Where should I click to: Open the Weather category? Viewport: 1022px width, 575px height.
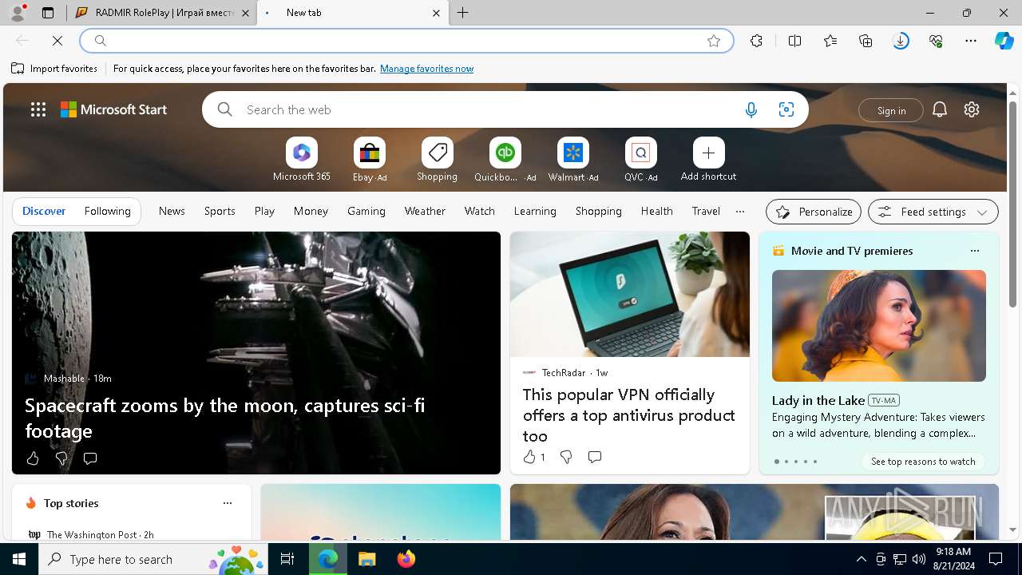(425, 212)
